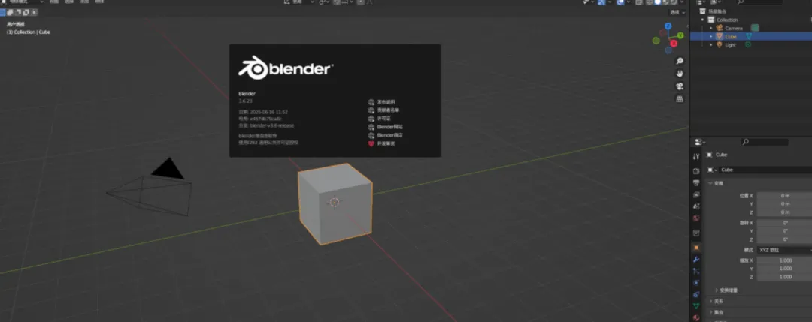Click the Cube mesh data icon in outliner
The width and height of the screenshot is (812, 322).
(x=748, y=36)
